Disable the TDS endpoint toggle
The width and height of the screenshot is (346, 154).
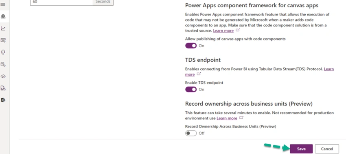191,89
